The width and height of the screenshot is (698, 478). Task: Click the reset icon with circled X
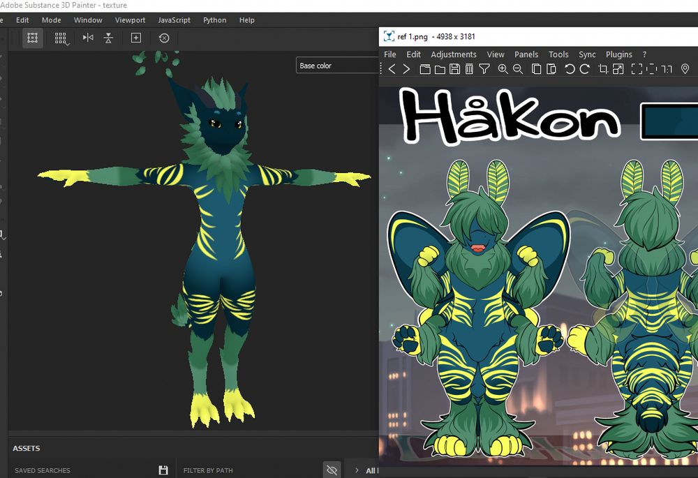tap(164, 38)
